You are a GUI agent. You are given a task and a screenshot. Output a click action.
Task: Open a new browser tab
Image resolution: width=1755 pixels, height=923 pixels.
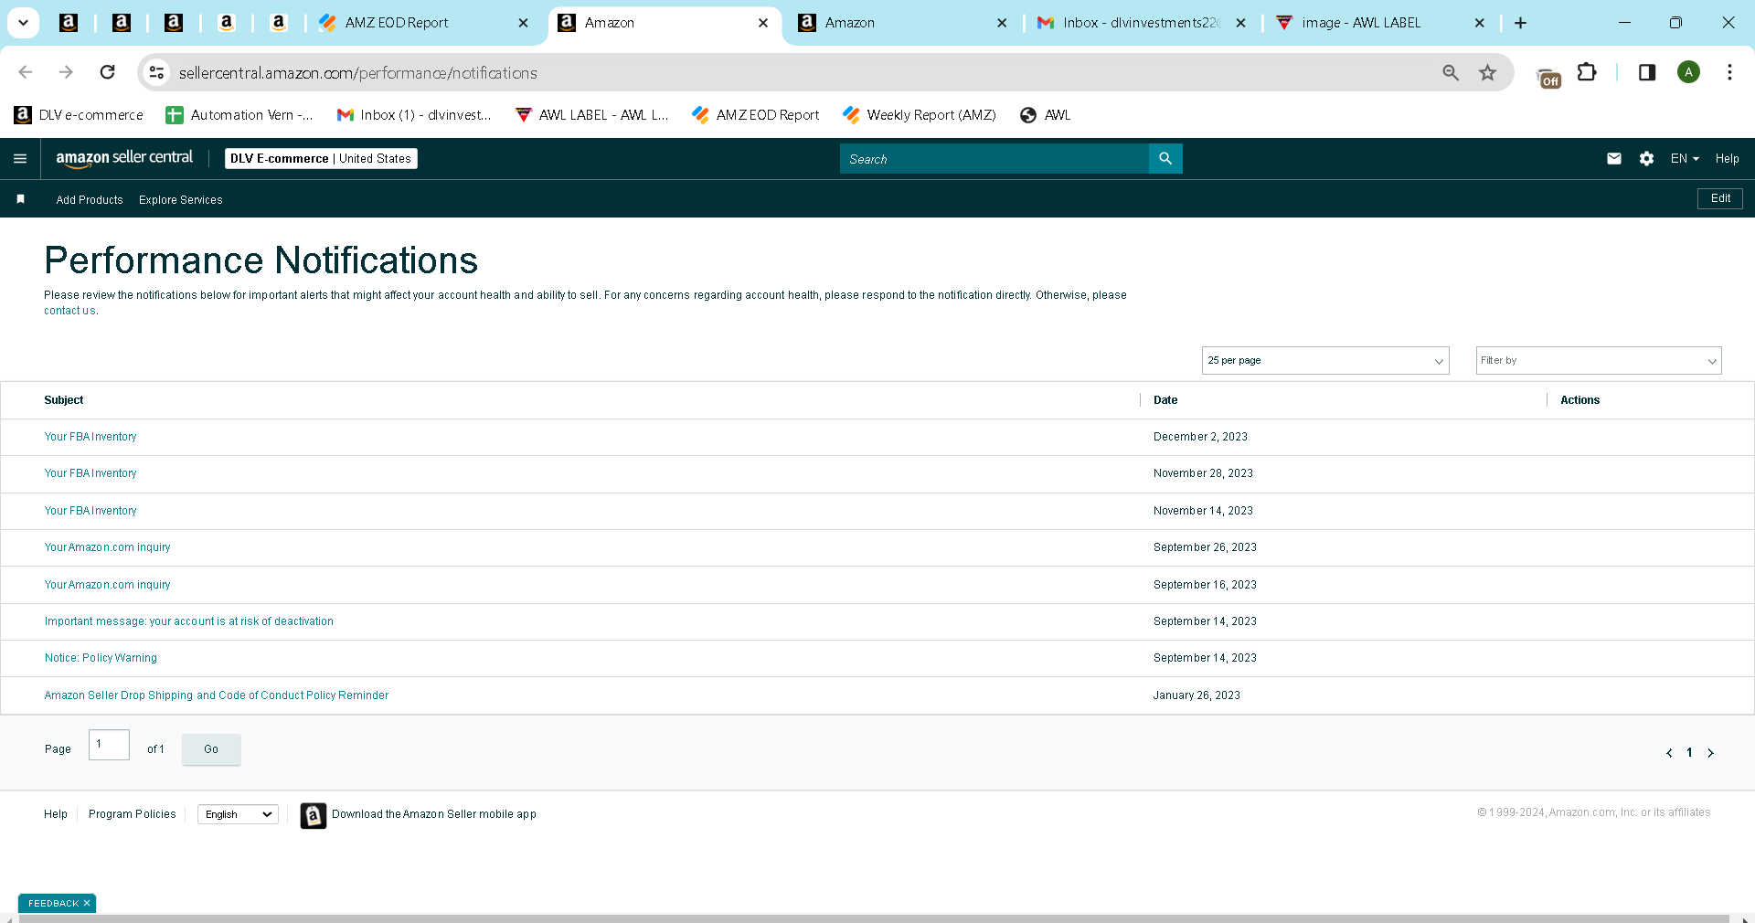coord(1521,23)
